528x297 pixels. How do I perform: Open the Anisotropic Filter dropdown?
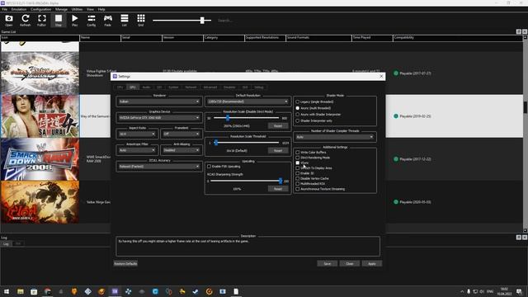(x=137, y=150)
